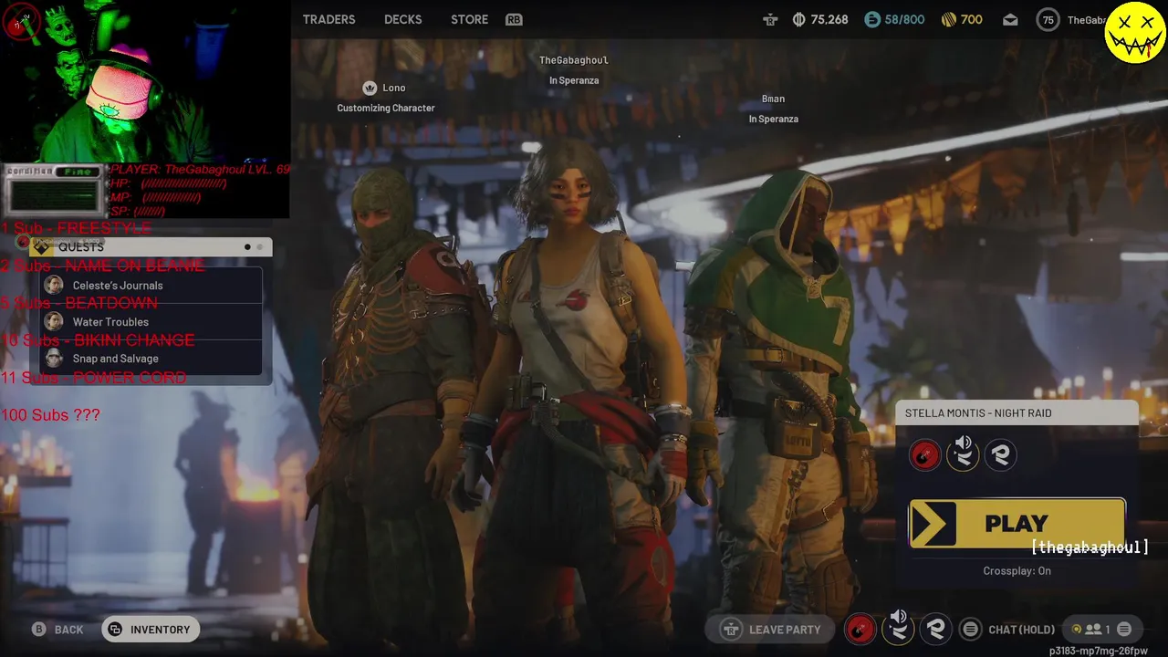Click the blue stash icon beside 58/800

[x=872, y=19]
